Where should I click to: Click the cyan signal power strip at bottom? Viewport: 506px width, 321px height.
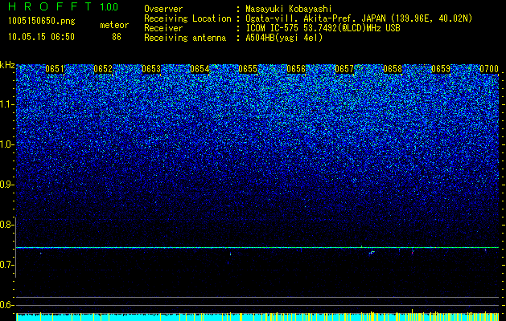tap(257, 317)
